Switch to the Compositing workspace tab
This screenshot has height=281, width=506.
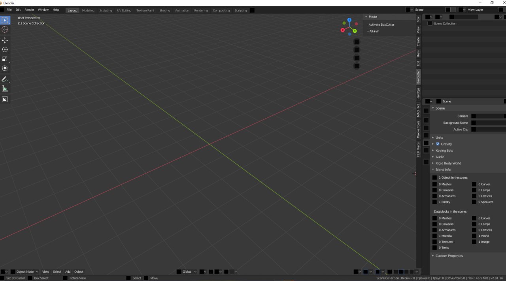221,10
